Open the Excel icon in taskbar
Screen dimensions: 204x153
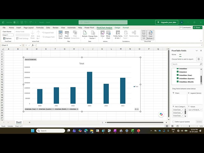(133, 131)
